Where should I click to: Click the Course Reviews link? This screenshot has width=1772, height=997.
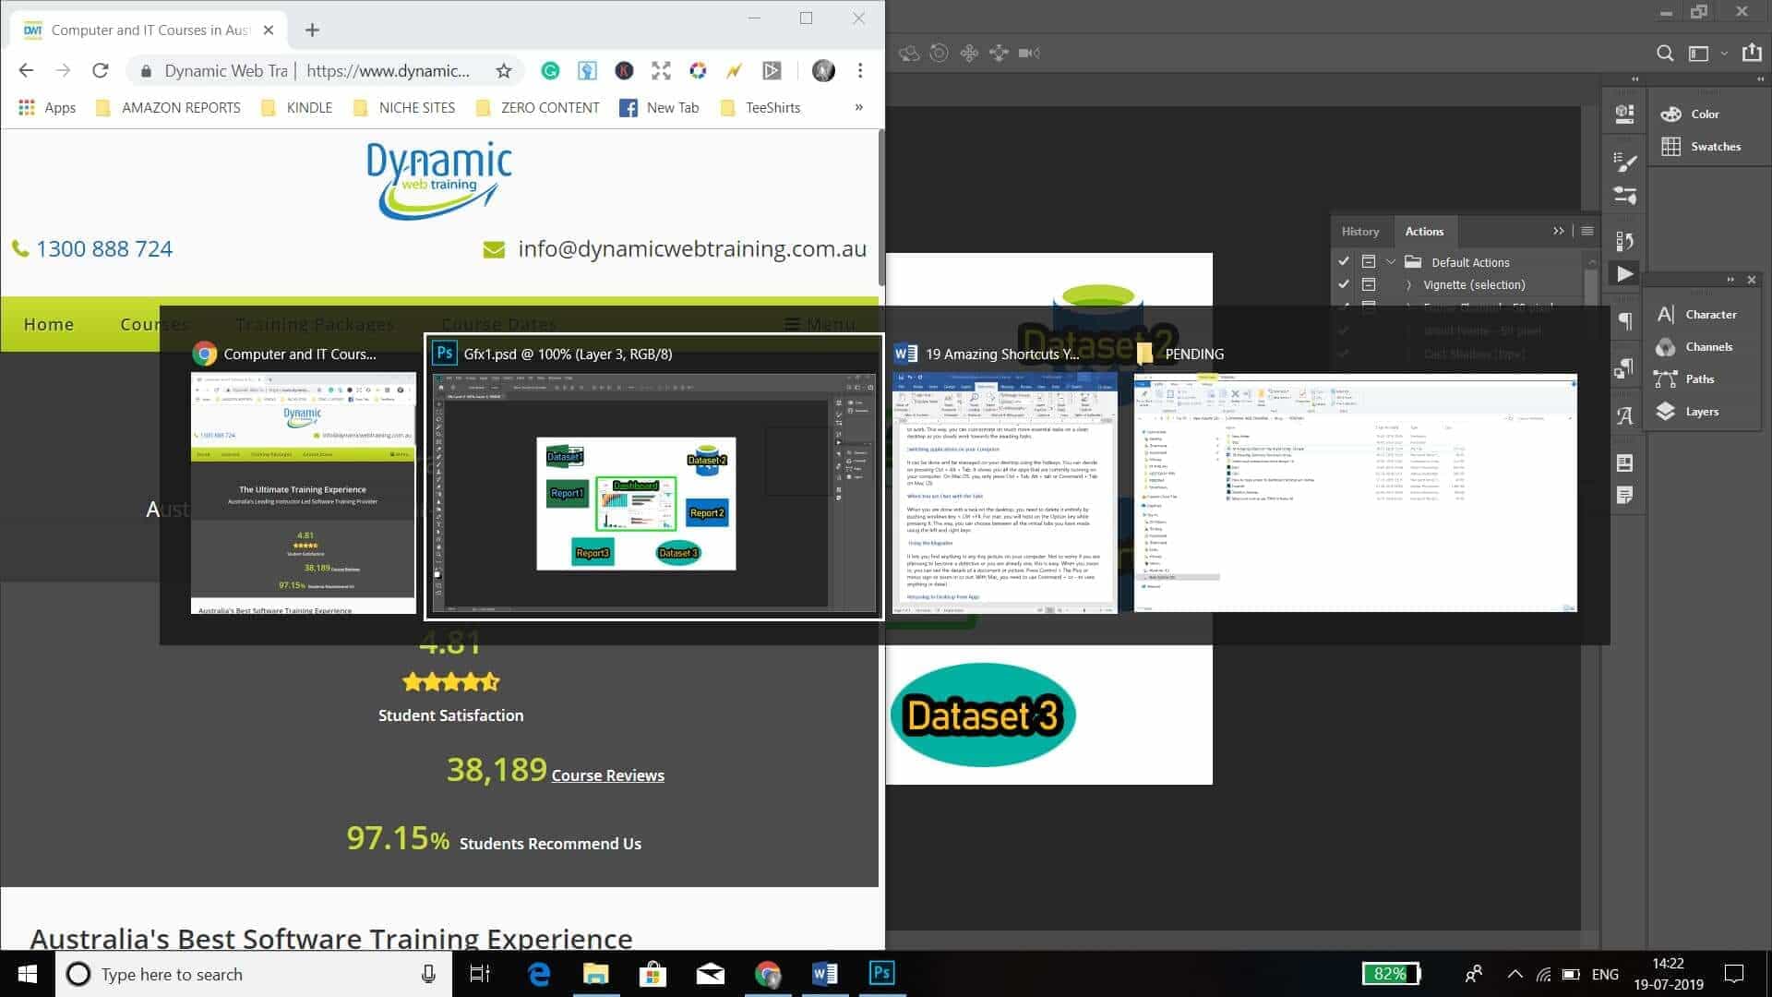tap(607, 775)
